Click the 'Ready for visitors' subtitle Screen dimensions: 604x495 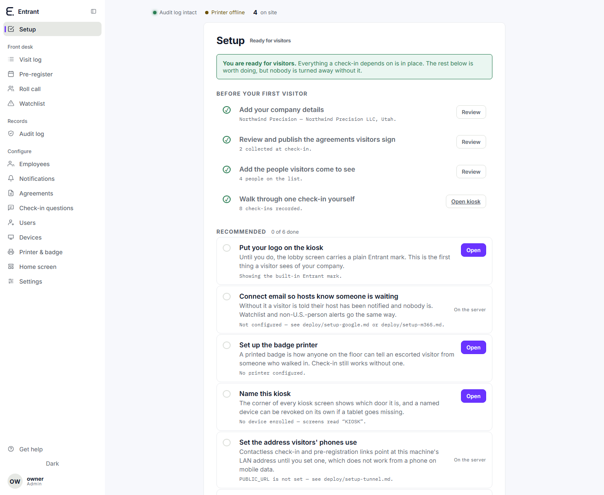[x=270, y=41]
